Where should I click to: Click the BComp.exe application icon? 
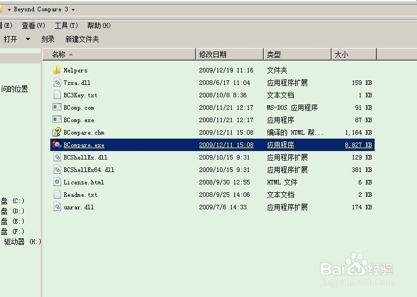(57, 119)
